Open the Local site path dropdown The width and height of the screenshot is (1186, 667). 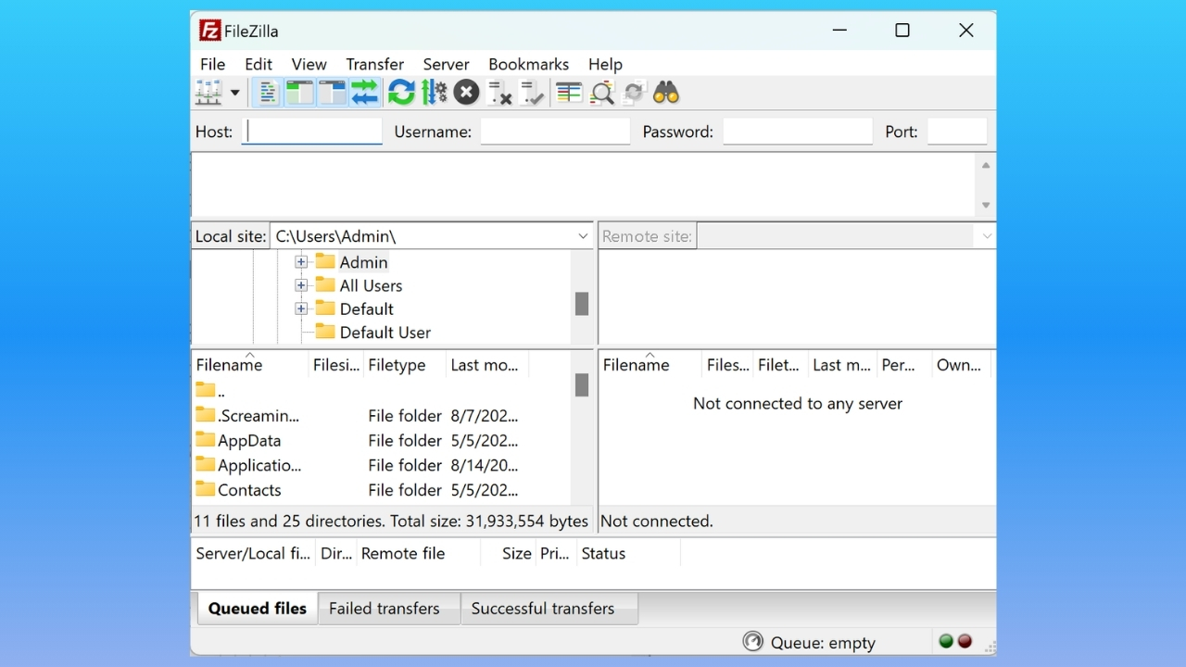click(x=583, y=236)
